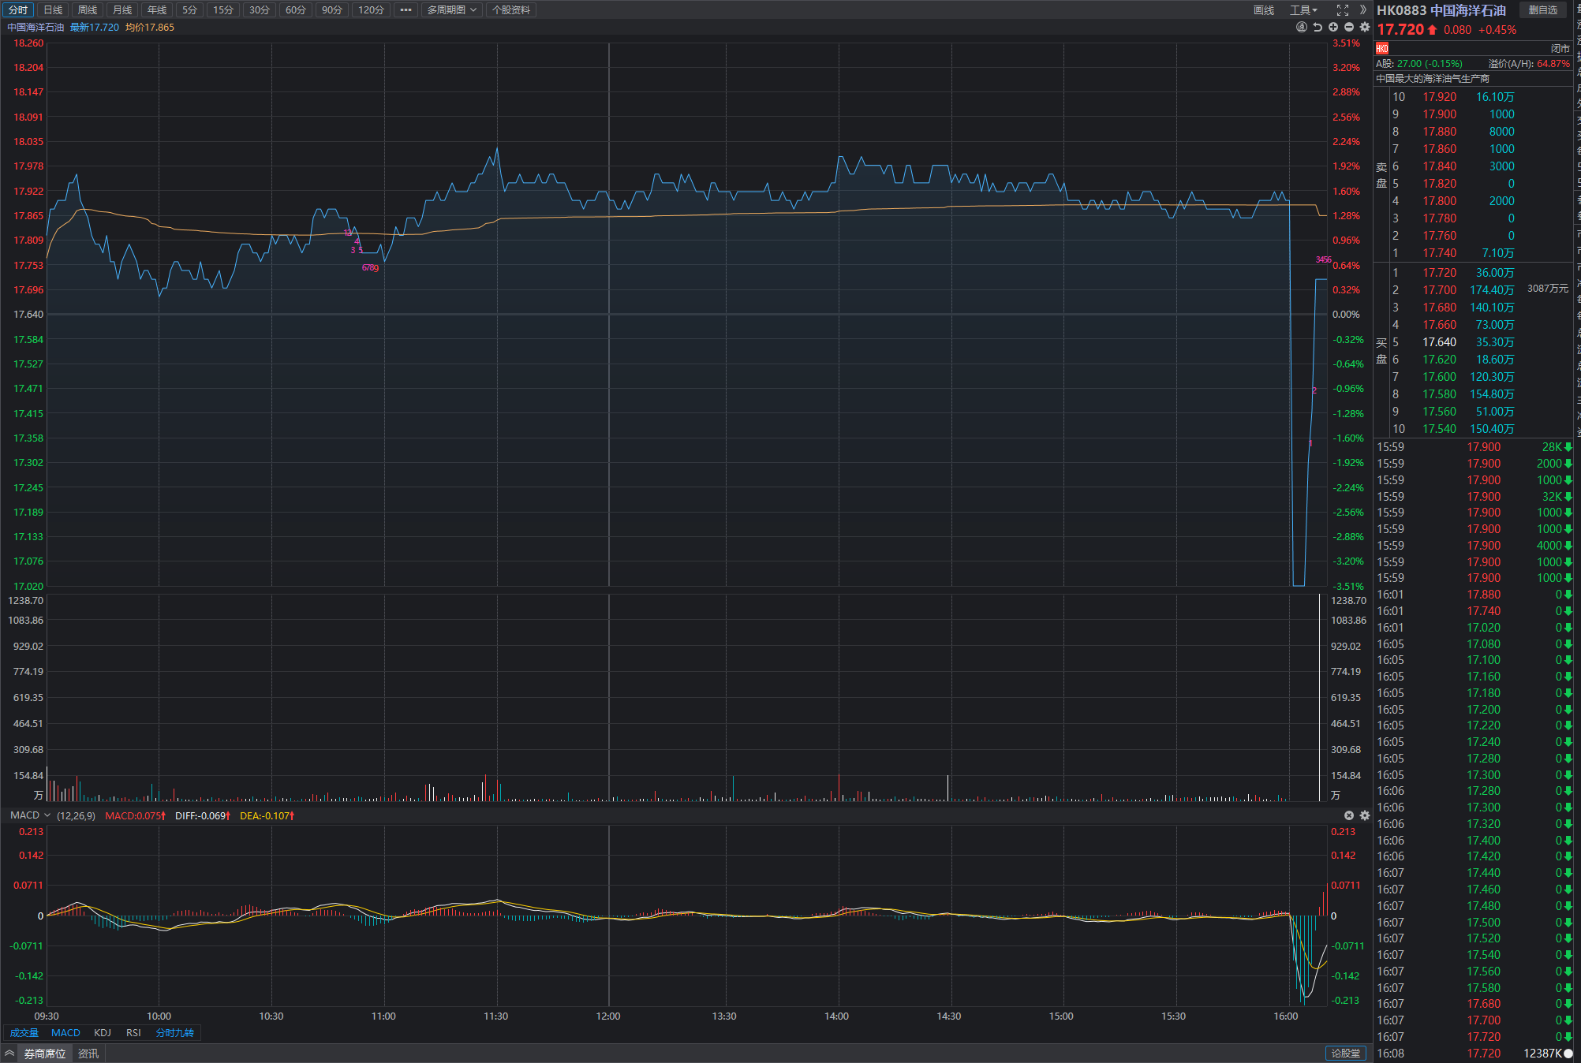
Task: Toggle the RSI indicator
Action: 133,1032
